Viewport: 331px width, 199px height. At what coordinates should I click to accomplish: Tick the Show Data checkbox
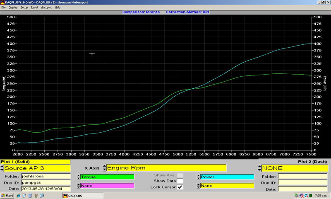tap(180, 181)
